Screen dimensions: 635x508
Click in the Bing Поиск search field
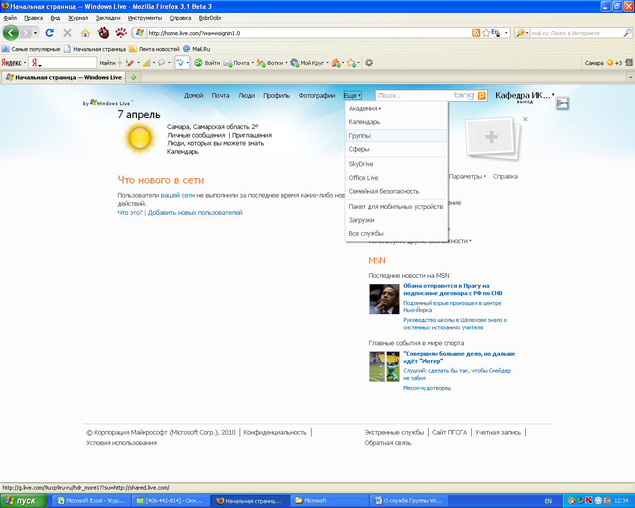414,96
